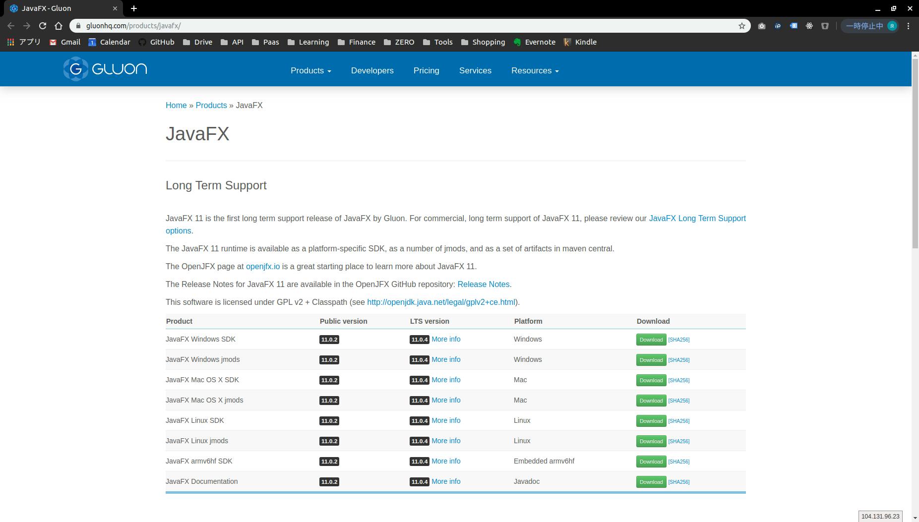Open the GitHub bookmark
This screenshot has height=522, width=919.
coord(157,42)
